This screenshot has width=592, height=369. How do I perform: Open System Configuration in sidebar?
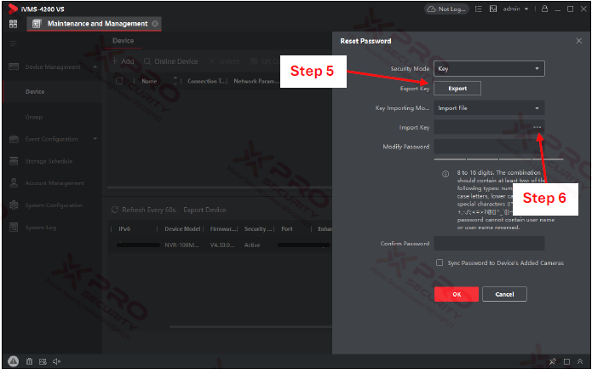53,205
